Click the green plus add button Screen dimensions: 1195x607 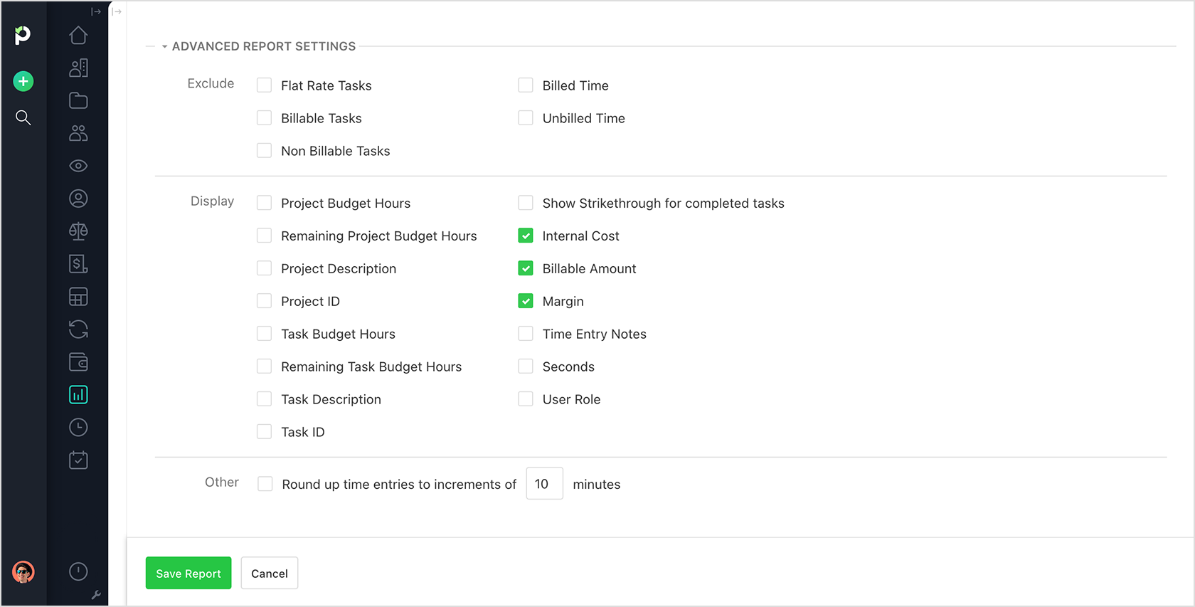[23, 81]
